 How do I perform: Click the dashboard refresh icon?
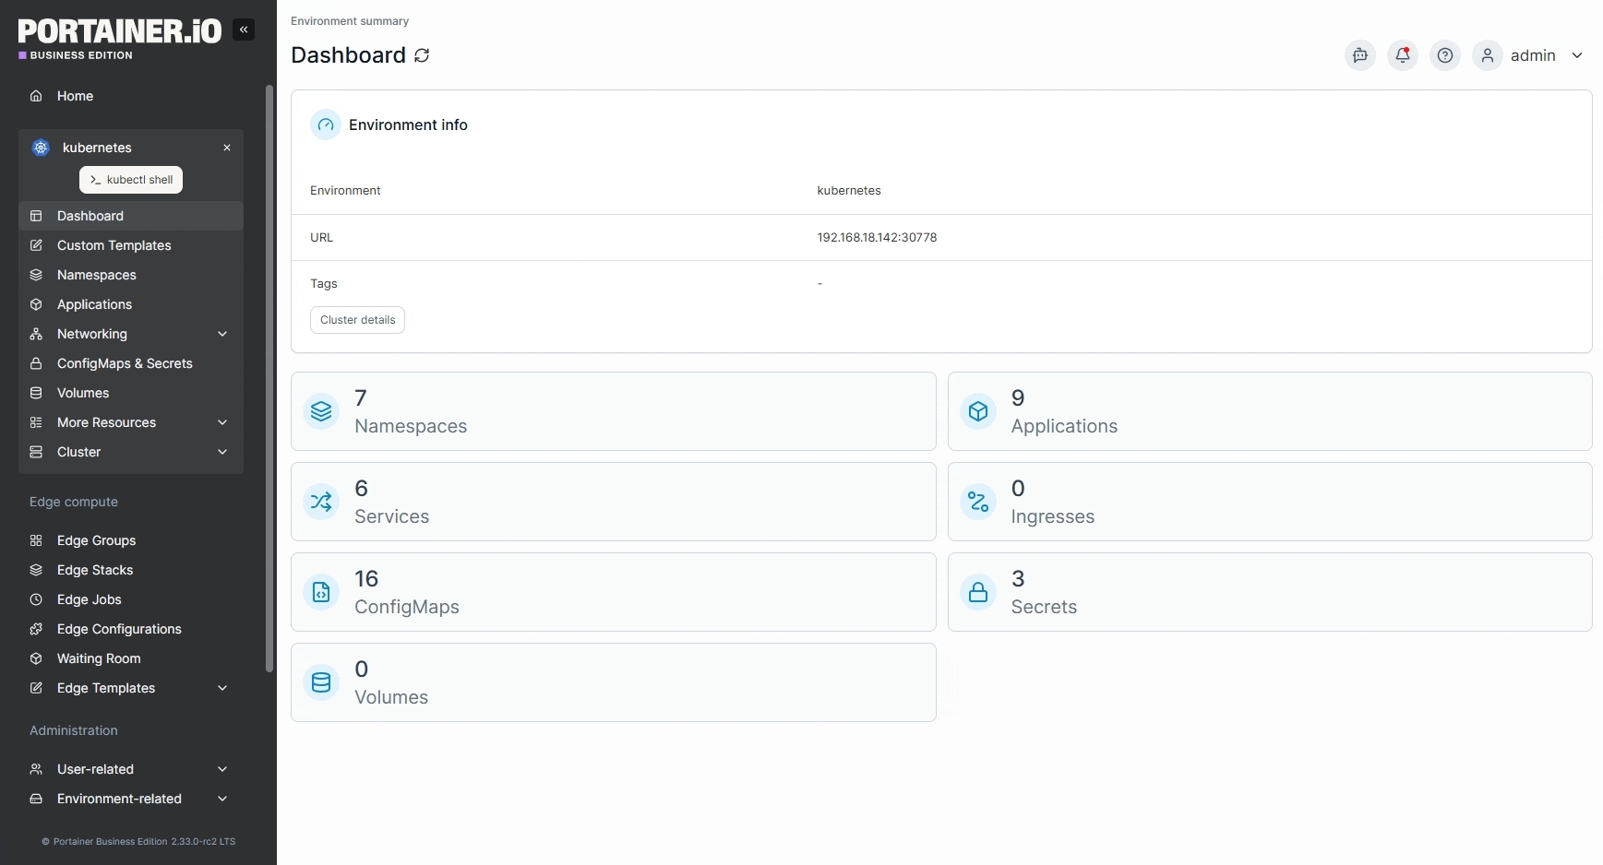[422, 55]
